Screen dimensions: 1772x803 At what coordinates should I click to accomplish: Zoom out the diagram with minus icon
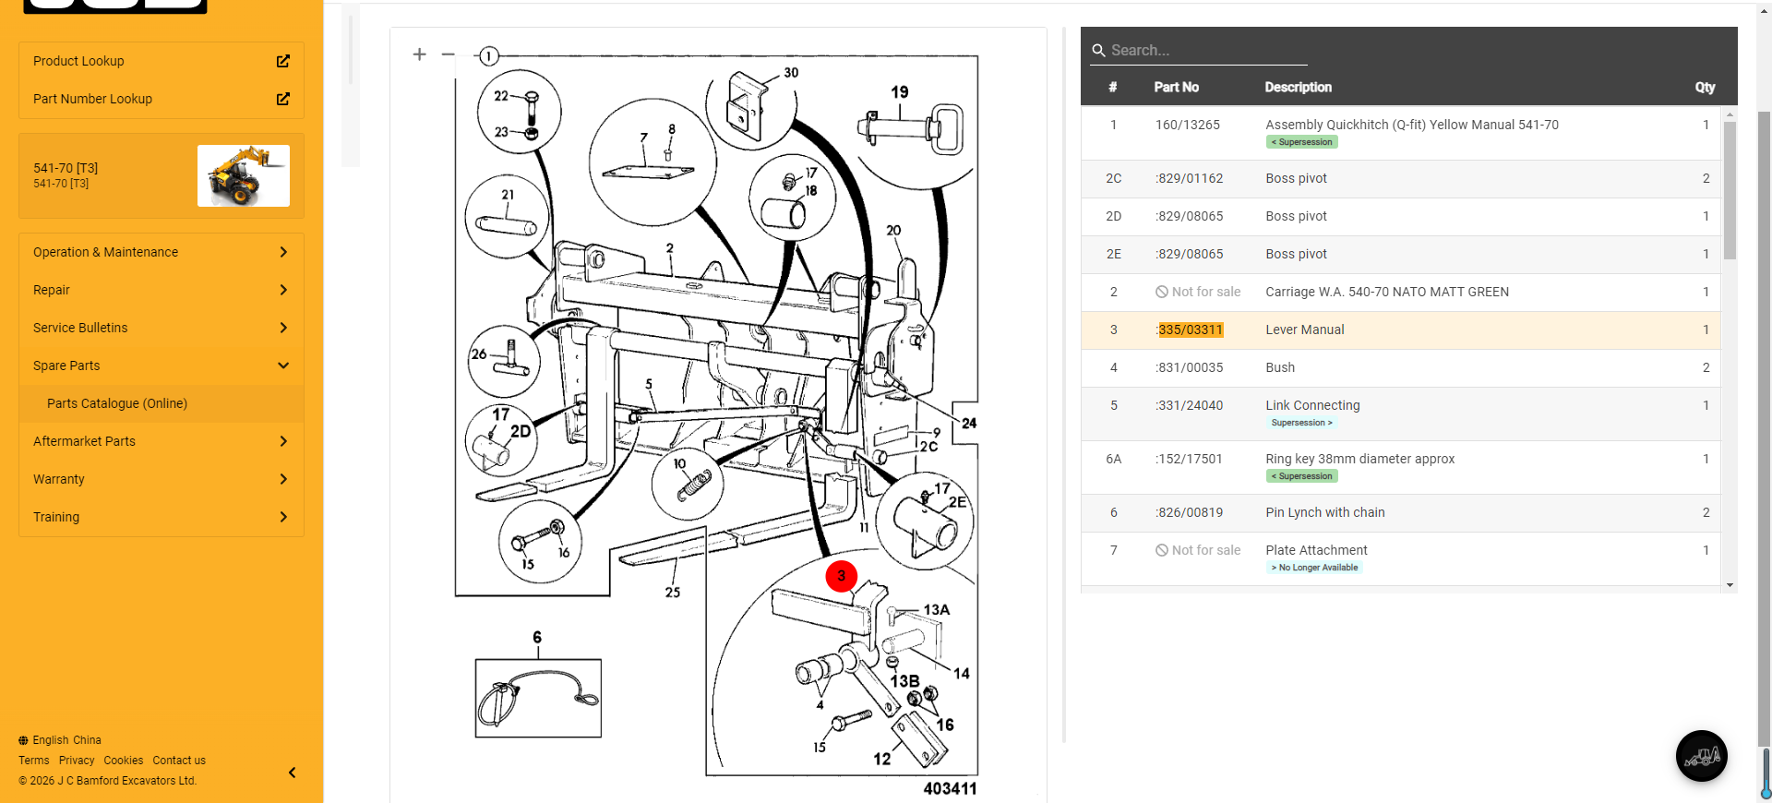point(448,54)
